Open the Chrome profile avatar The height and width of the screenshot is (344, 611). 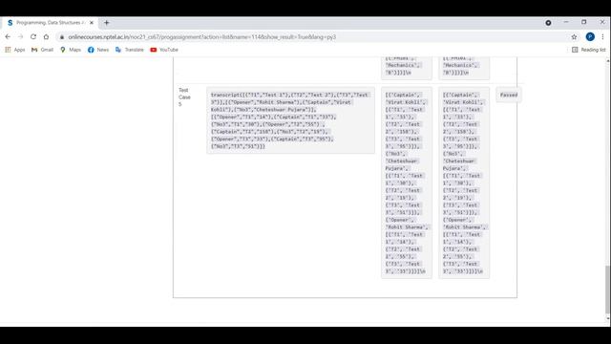click(x=590, y=36)
